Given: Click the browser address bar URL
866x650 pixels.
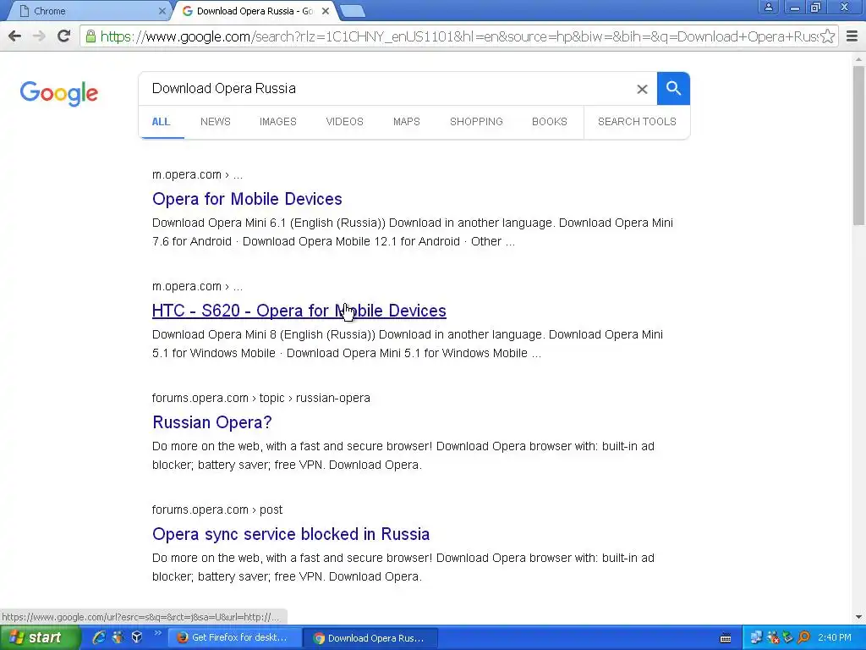Looking at the screenshot, I should [458, 36].
